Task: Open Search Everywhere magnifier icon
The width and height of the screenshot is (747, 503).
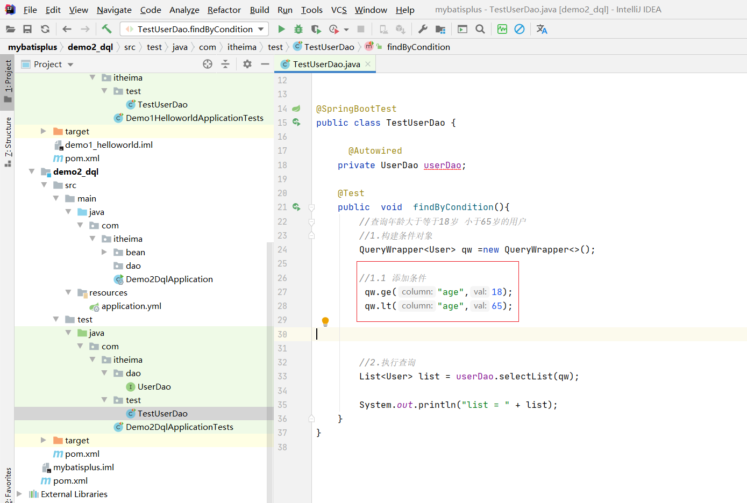Action: pos(480,29)
